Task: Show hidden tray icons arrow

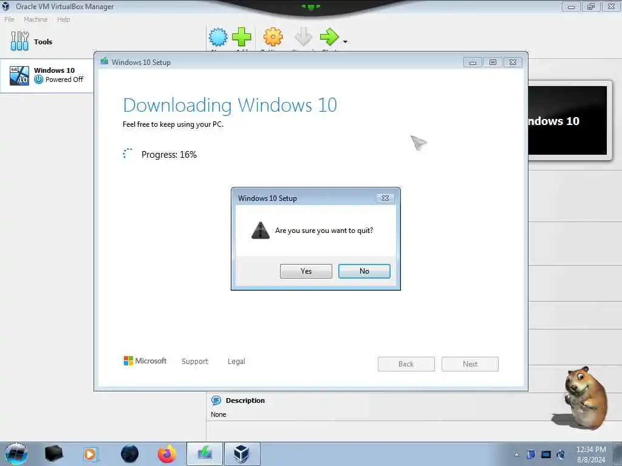Action: coord(516,454)
